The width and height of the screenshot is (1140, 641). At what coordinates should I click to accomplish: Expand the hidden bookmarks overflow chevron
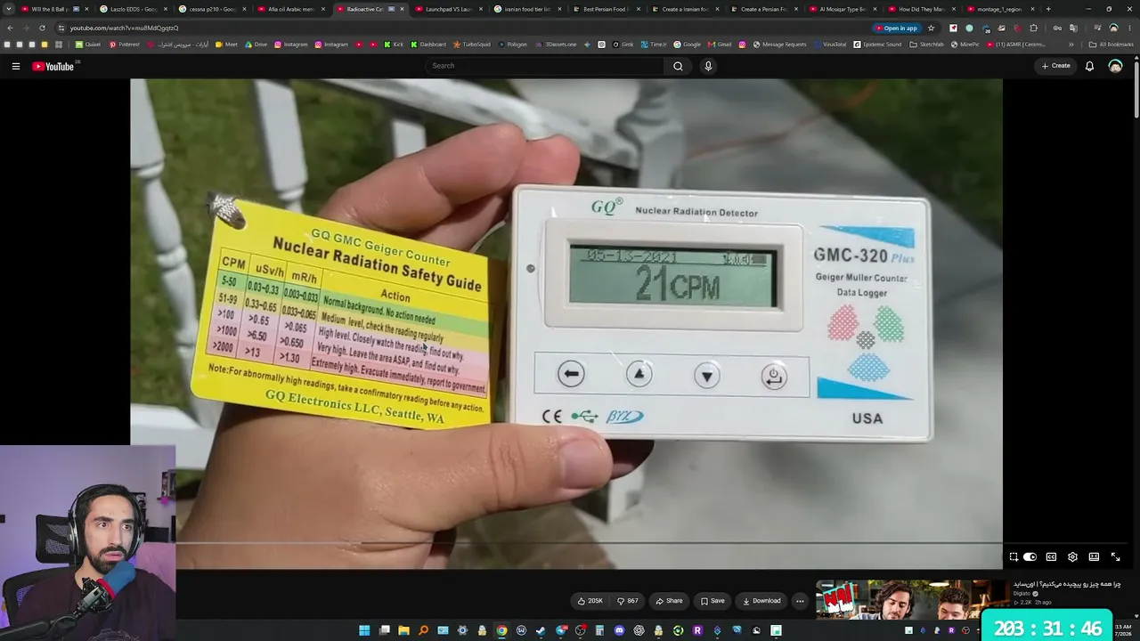(x=1071, y=45)
